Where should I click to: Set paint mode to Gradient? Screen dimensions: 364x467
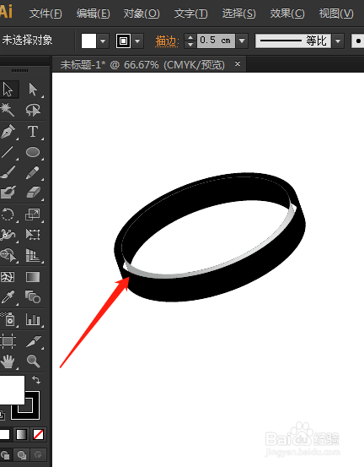pos(21,435)
